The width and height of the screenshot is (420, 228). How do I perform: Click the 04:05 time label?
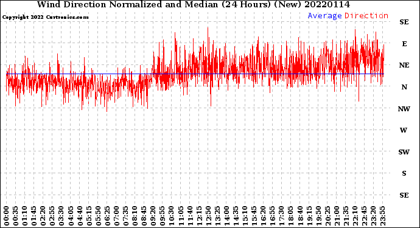(71, 216)
